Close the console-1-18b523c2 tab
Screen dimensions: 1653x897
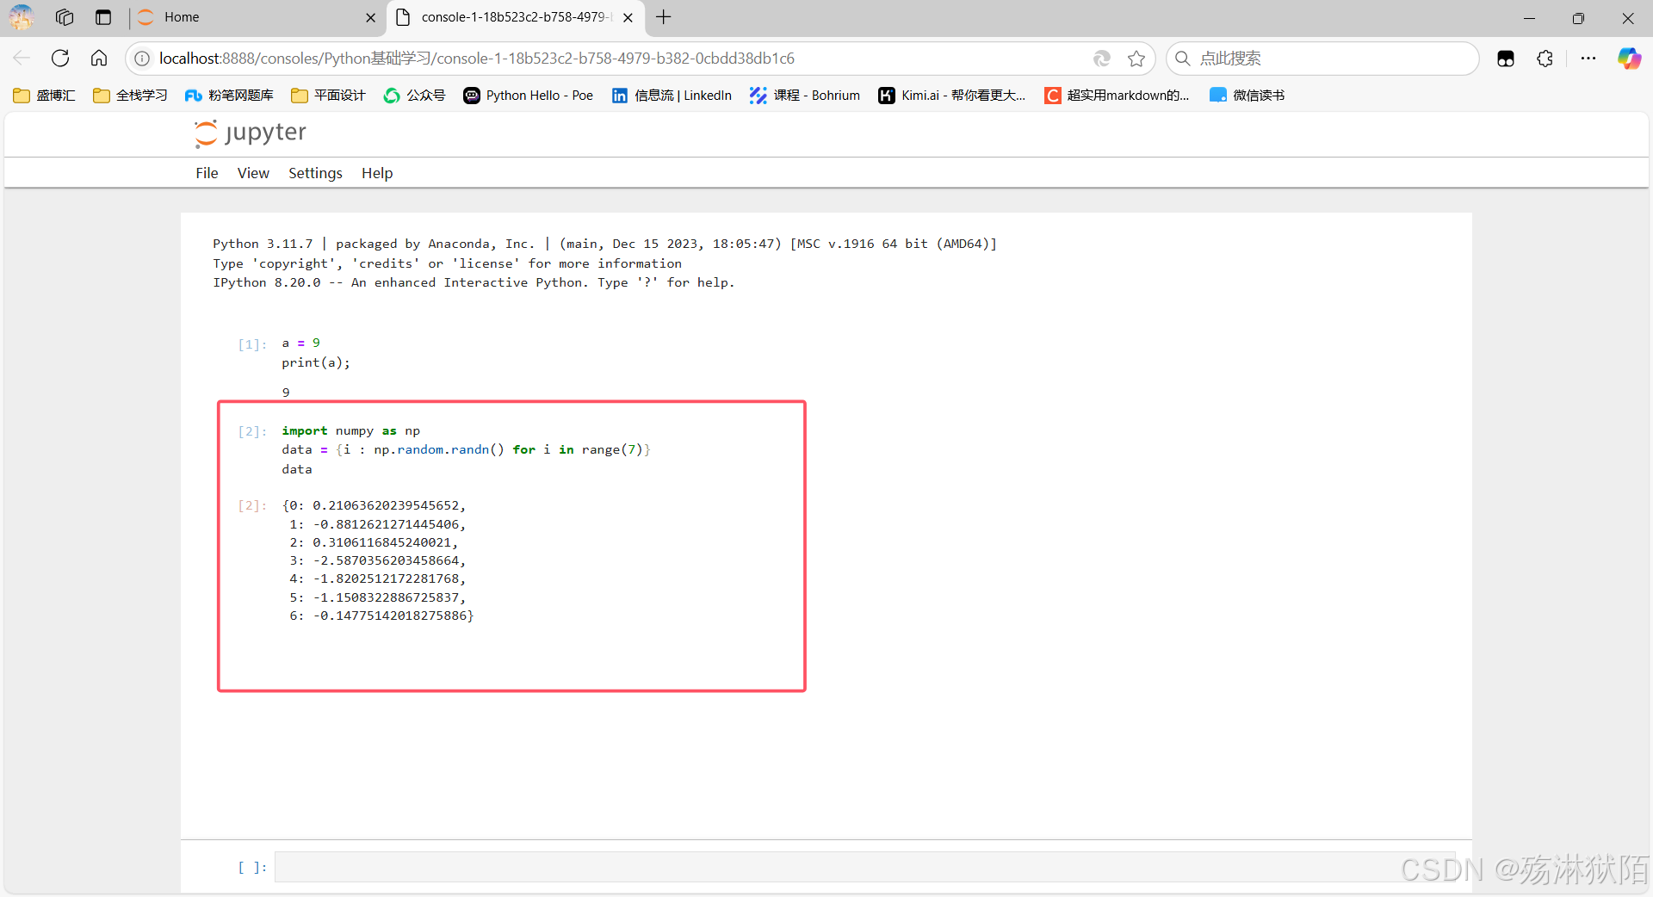[x=628, y=17]
